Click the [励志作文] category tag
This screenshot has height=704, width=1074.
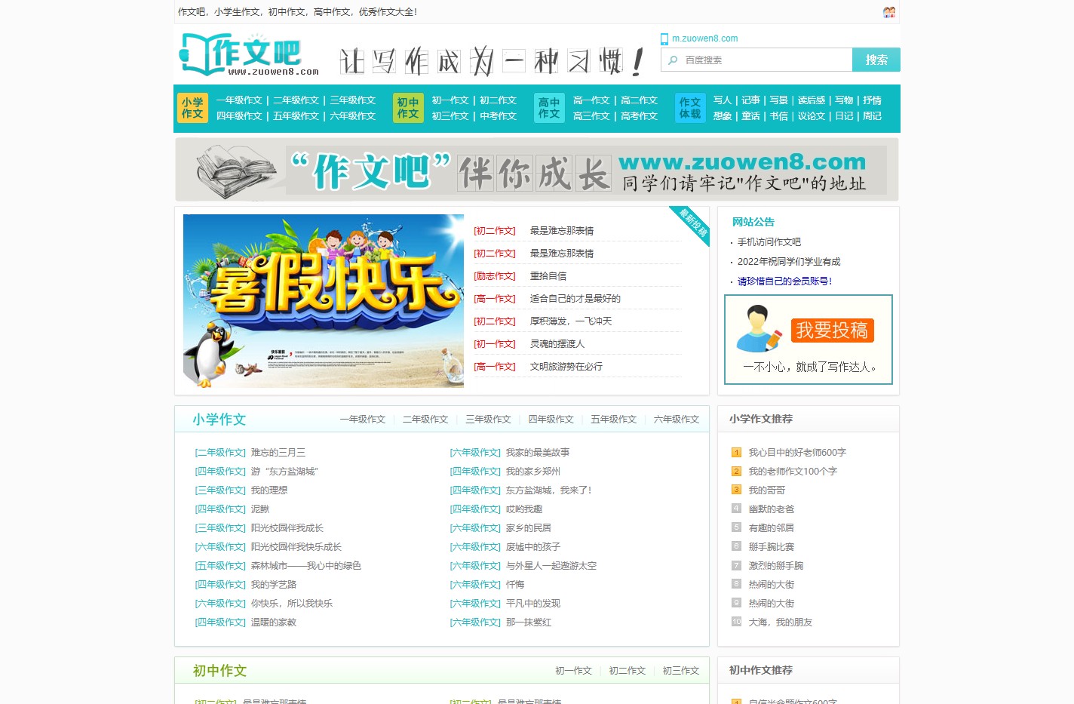pos(495,276)
